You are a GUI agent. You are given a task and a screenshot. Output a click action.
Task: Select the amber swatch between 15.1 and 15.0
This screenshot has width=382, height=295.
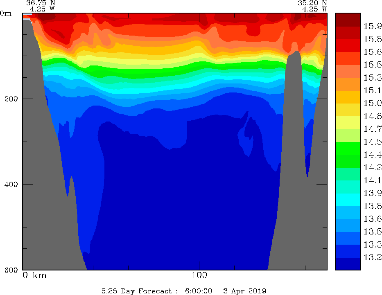pyautogui.click(x=348, y=97)
